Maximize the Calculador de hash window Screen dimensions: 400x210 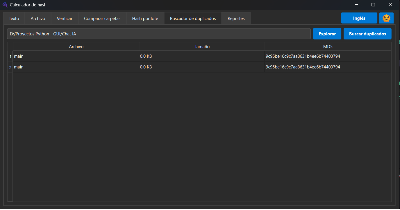373,5
